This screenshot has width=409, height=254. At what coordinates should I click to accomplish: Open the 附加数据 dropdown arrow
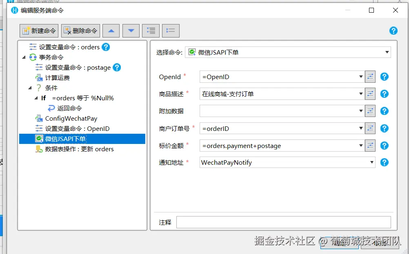pos(361,111)
